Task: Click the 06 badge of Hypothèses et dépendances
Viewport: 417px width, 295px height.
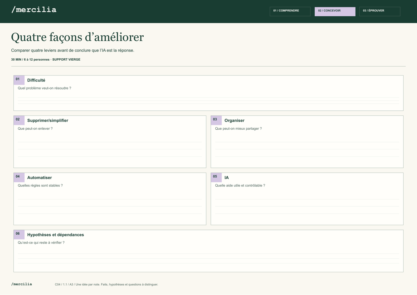Action: (x=19, y=235)
